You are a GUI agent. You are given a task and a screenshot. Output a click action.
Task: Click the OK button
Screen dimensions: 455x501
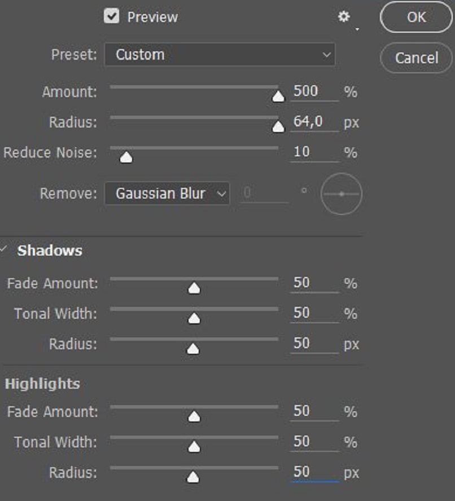[416, 17]
